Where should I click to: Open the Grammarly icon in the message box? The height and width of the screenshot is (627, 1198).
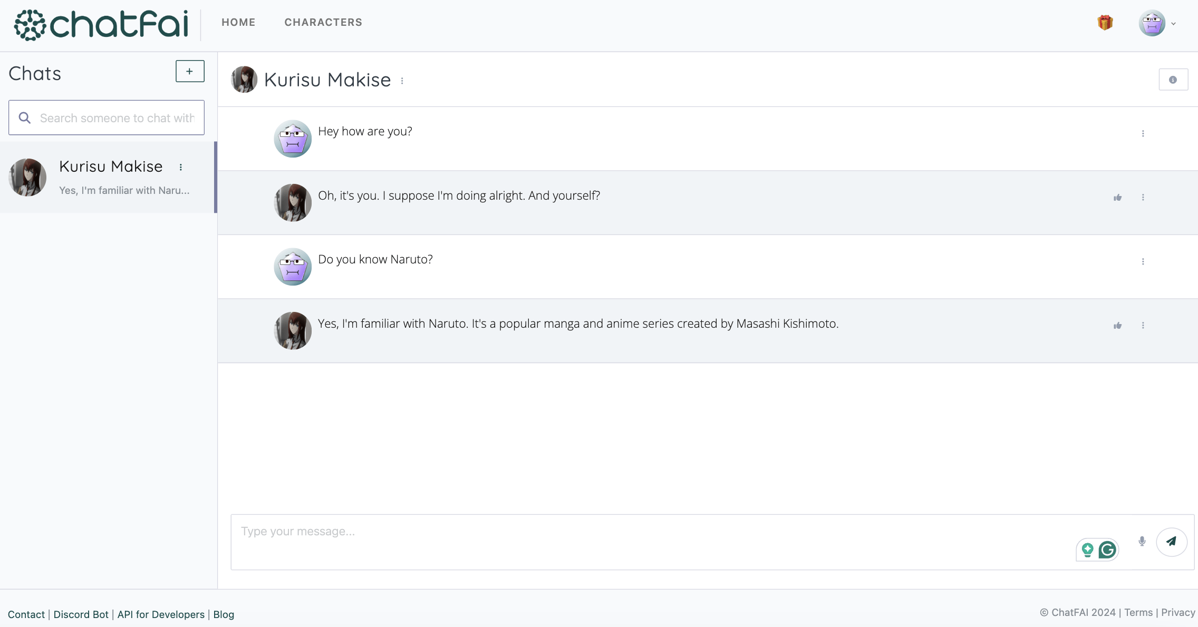1106,549
